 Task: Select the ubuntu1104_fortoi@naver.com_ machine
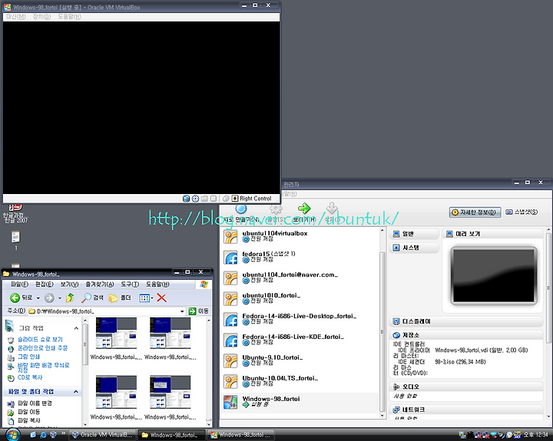(x=300, y=278)
